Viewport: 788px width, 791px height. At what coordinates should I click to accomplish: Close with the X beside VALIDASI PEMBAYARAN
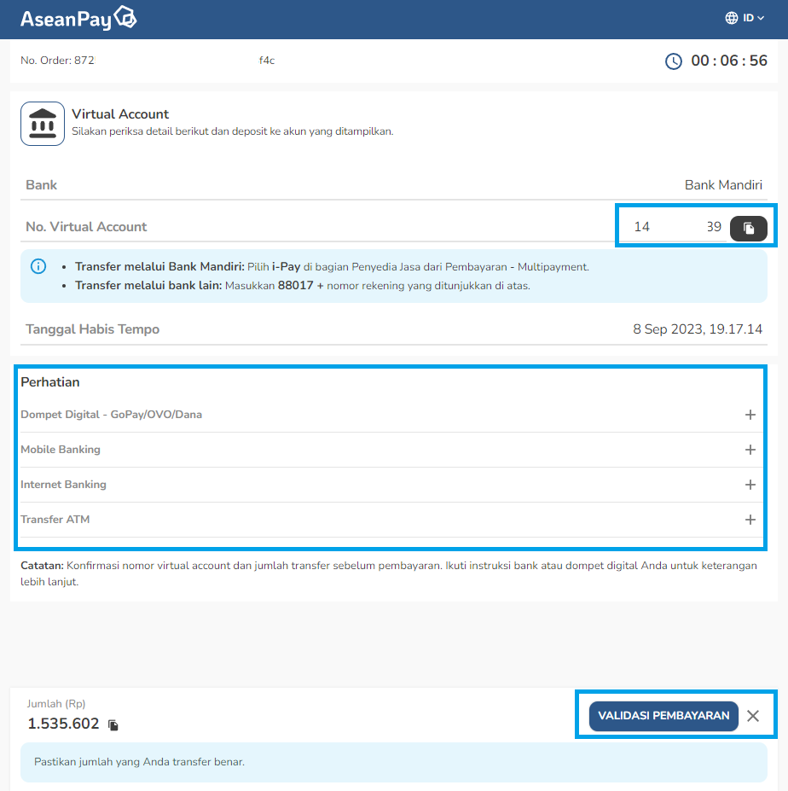pos(753,716)
